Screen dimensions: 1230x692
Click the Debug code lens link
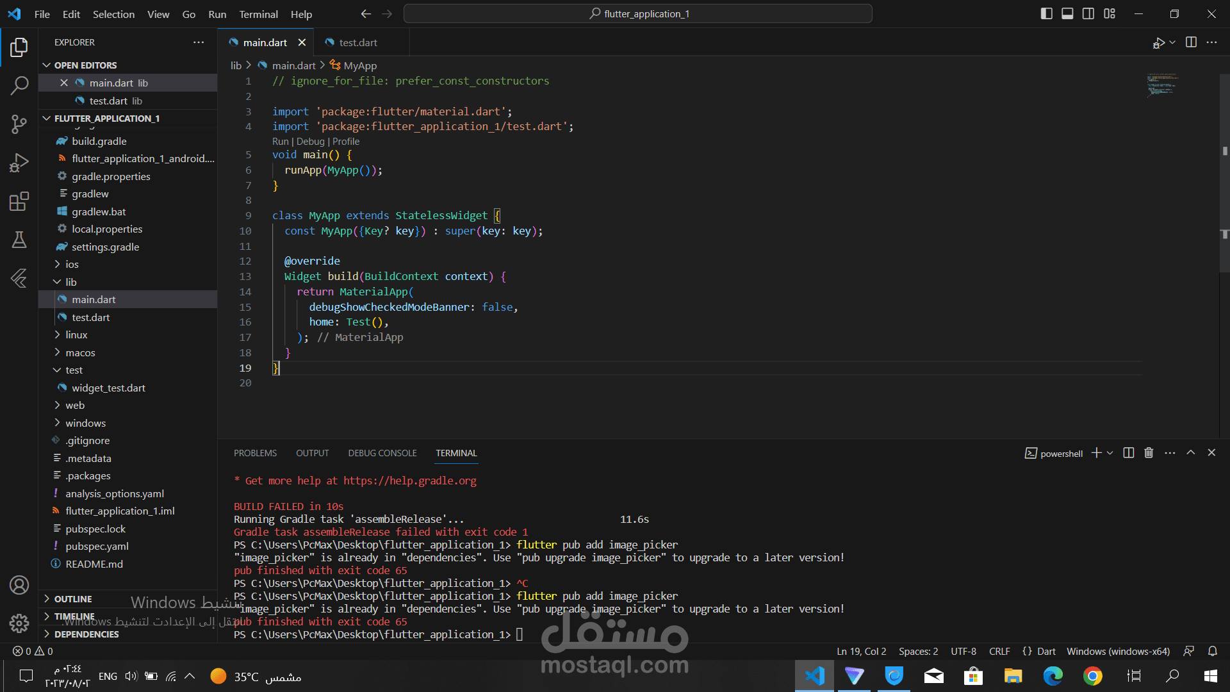(311, 142)
